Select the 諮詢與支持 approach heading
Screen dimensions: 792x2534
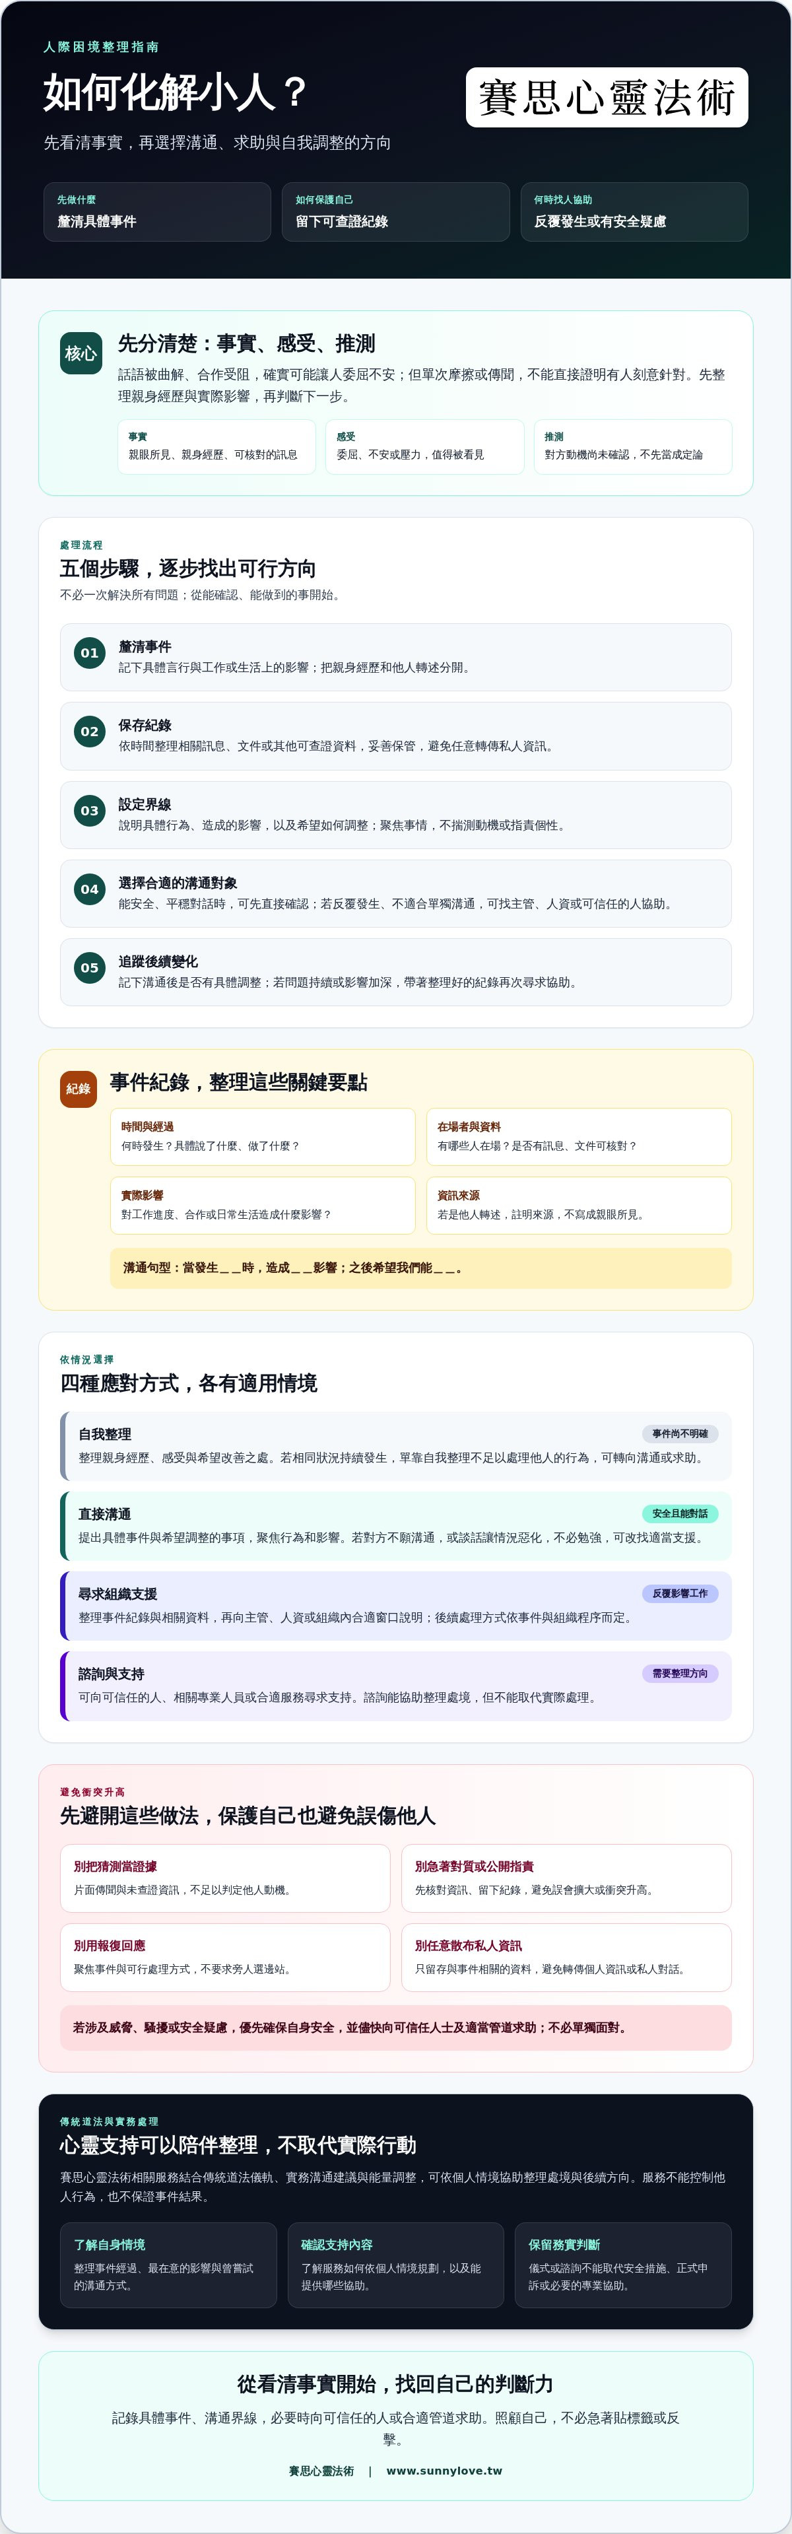(111, 1673)
